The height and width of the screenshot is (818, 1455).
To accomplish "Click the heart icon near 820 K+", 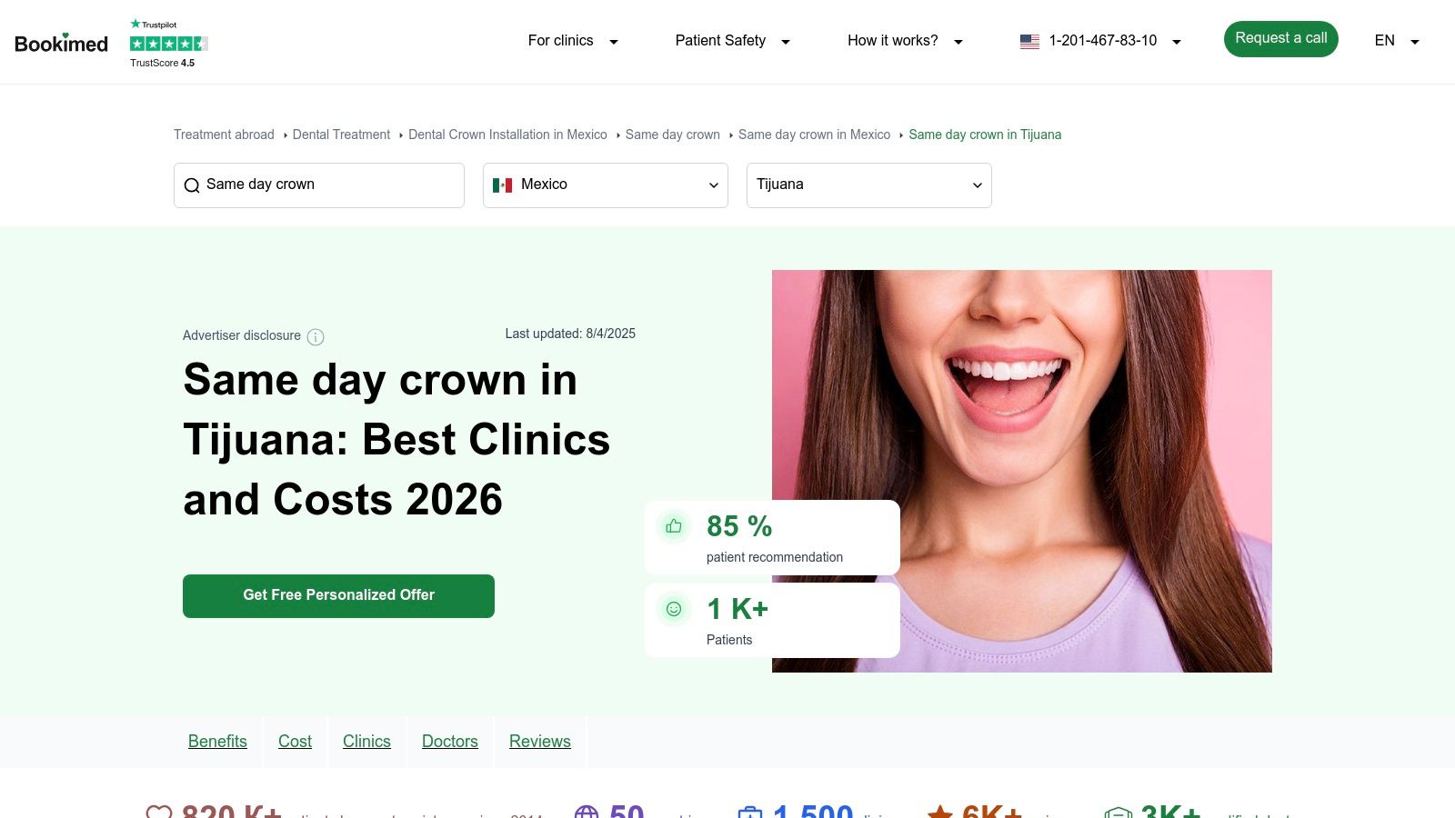I will [160, 812].
